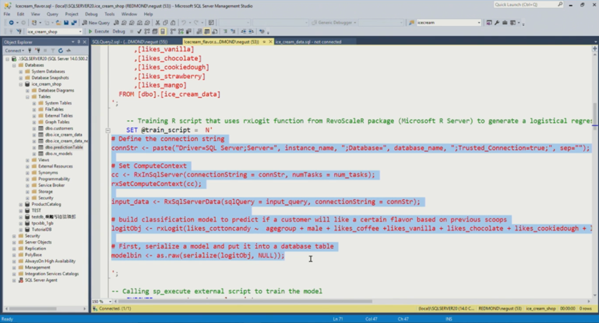Click the Undo icon
The height and width of the screenshot is (323, 599).
coord(183,23)
